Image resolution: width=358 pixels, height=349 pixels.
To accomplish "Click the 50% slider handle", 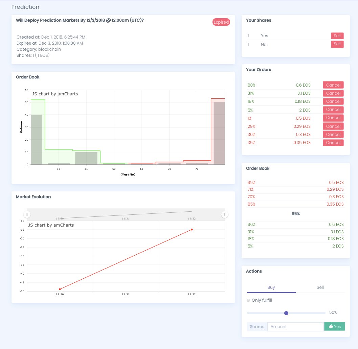I will point(286,313).
